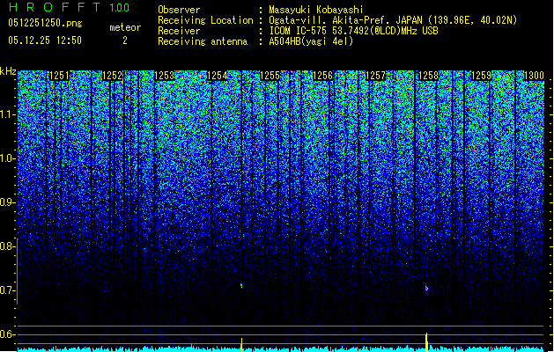This screenshot has height=352, width=554.
Task: Click the meteor echo dot below 1258
Action: (x=426, y=288)
